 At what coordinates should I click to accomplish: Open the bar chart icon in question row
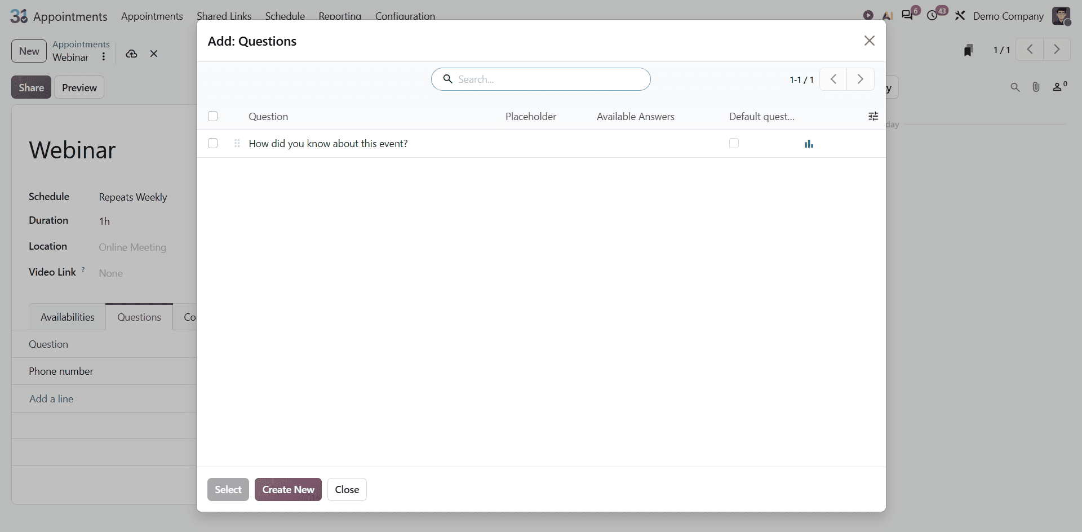tap(809, 144)
